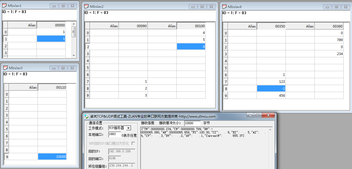Click the Mbslav1 window document icon
The image size is (352, 169).
4,6
